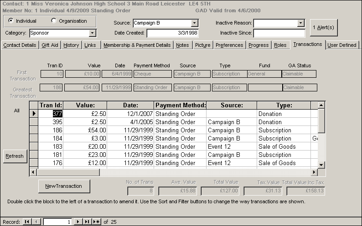Screen dimensions: 362x226
Task: Click the Inactive Since field
Action: click(279, 33)
